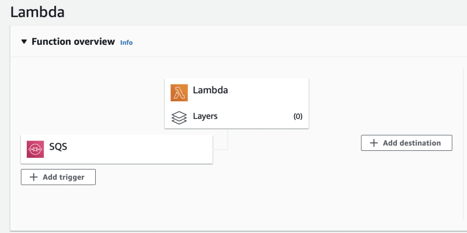Click the plus icon in Add trigger
The image size is (467, 233).
click(34, 177)
